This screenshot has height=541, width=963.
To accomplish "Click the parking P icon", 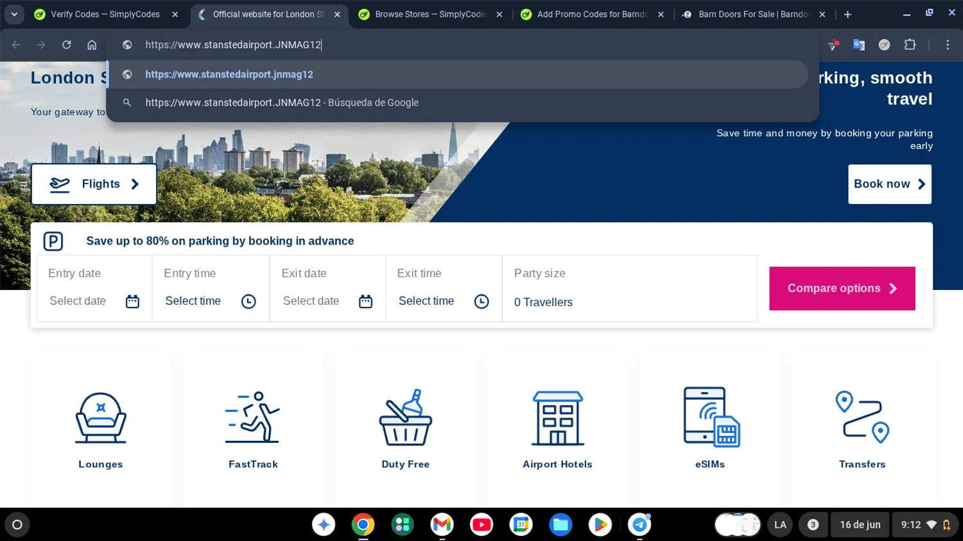I will click(x=53, y=241).
